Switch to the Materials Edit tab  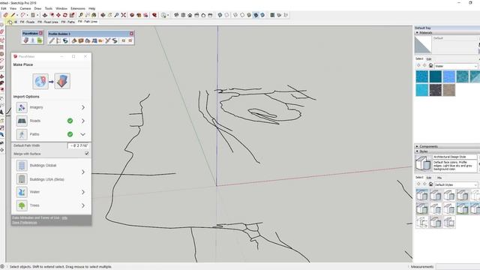click(x=429, y=59)
